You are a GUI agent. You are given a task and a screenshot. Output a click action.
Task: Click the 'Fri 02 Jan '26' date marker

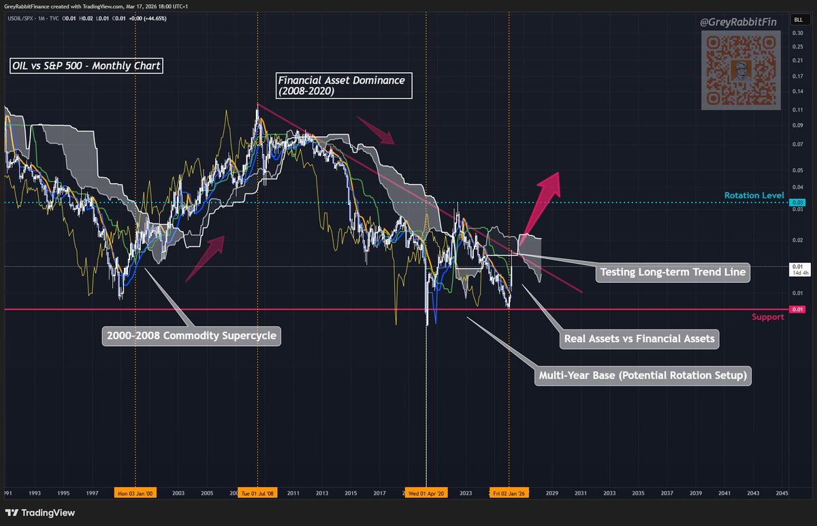[509, 493]
